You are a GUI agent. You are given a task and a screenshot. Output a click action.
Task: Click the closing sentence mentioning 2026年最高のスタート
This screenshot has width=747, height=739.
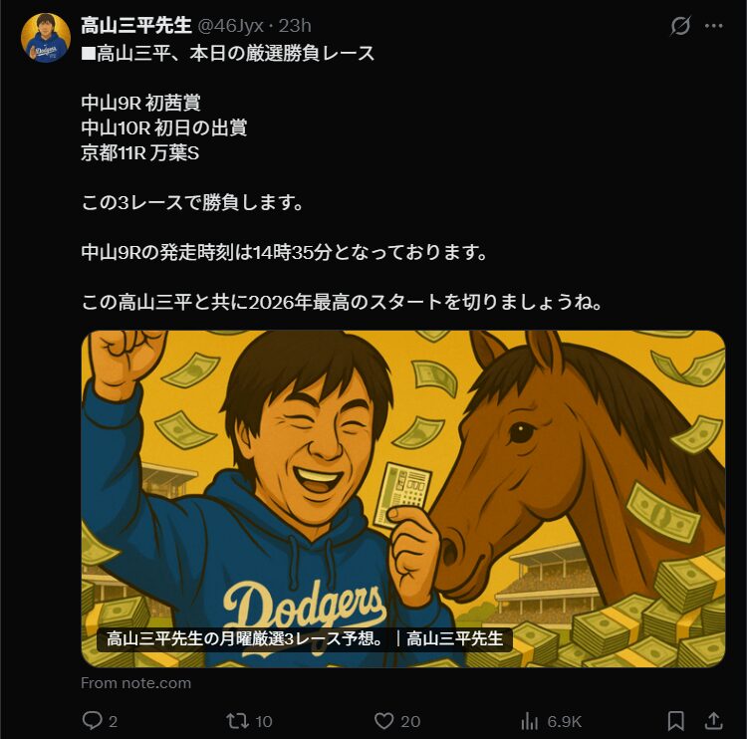[342, 302]
